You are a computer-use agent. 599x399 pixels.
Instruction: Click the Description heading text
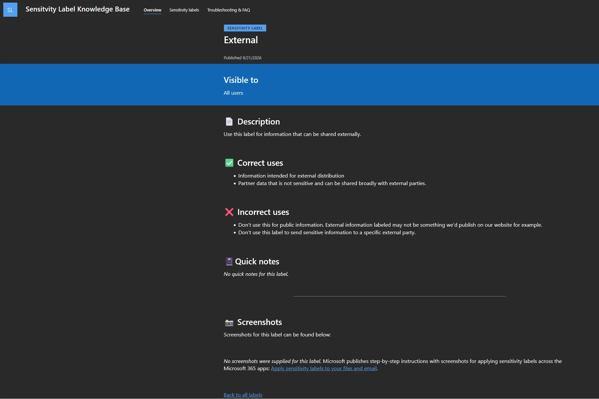pos(259,122)
